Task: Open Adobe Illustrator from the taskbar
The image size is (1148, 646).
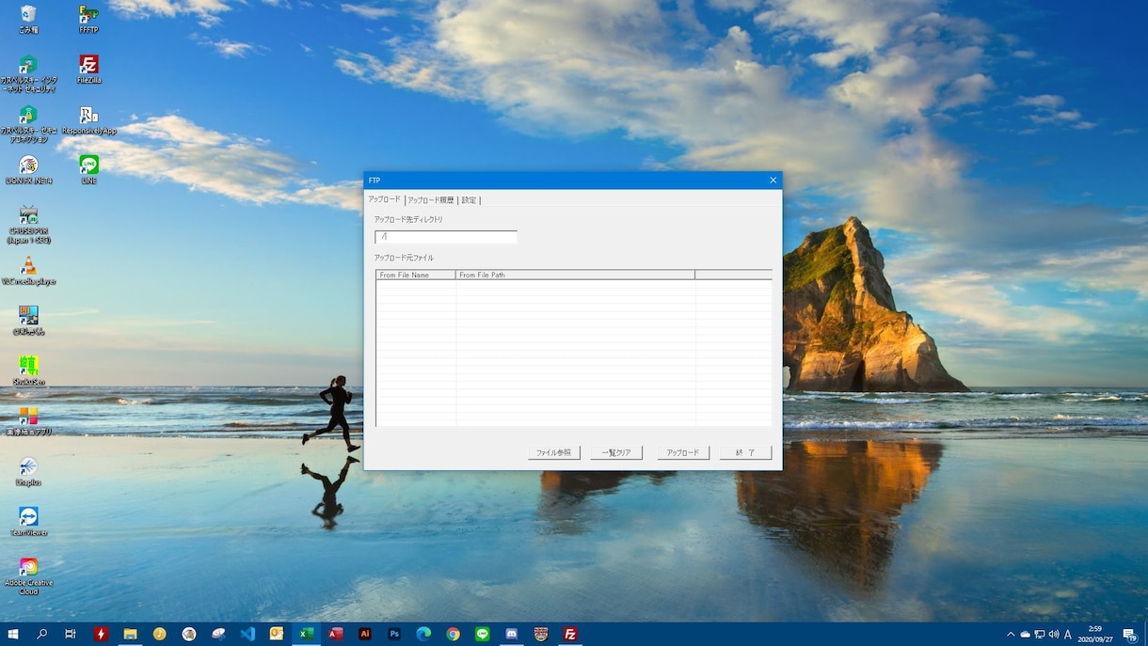Action: point(365,634)
